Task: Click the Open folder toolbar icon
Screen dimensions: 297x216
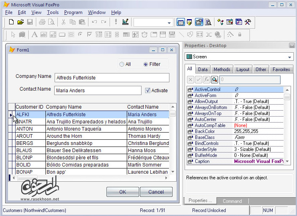Action: click(x=20, y=22)
